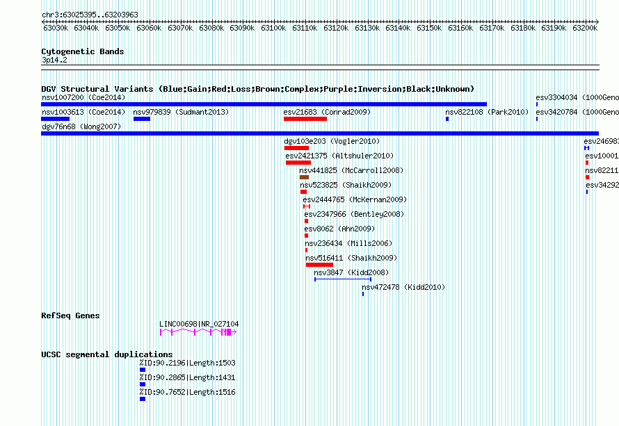Click segmental duplication bar with ID 90.2865
The height and width of the screenshot is (426, 619).
(143, 384)
